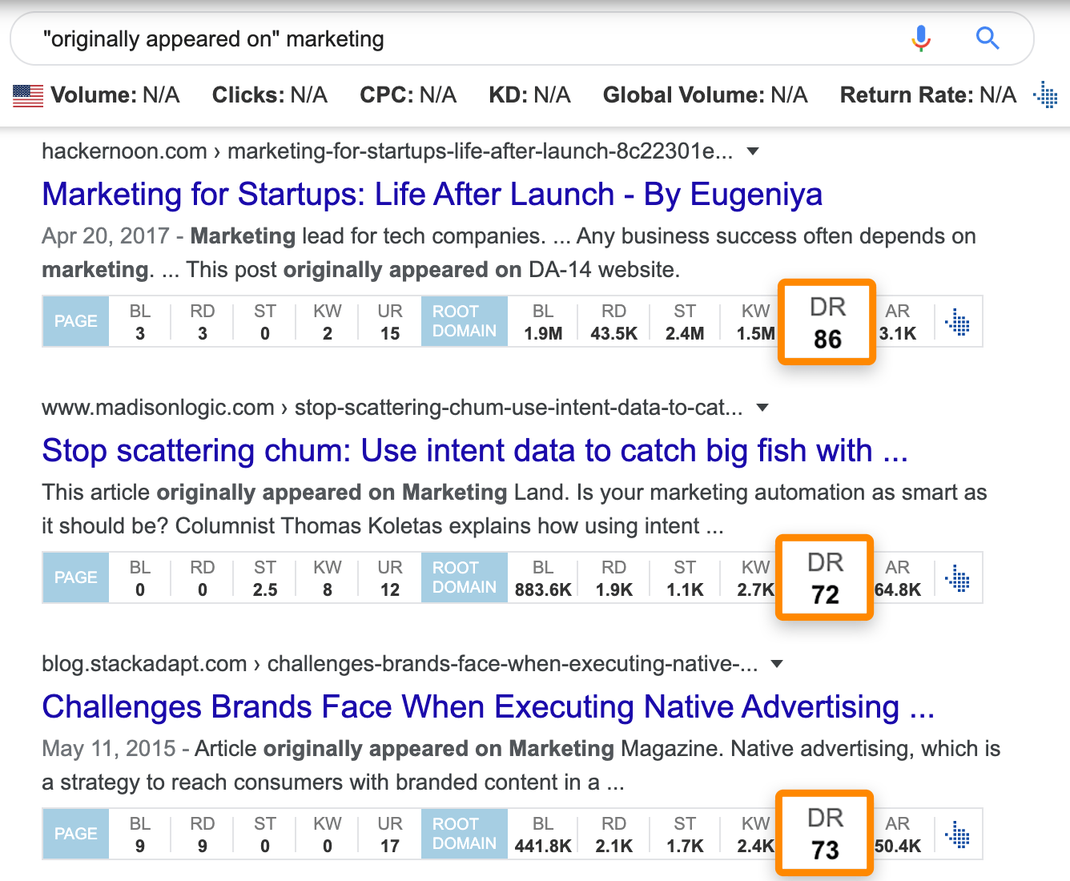The height and width of the screenshot is (881, 1070).
Task: Click the Ahrefs icon in the hackernoon metrics bar
Action: coord(958,321)
